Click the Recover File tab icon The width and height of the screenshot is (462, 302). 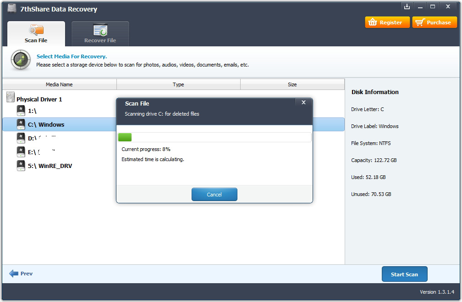point(100,29)
